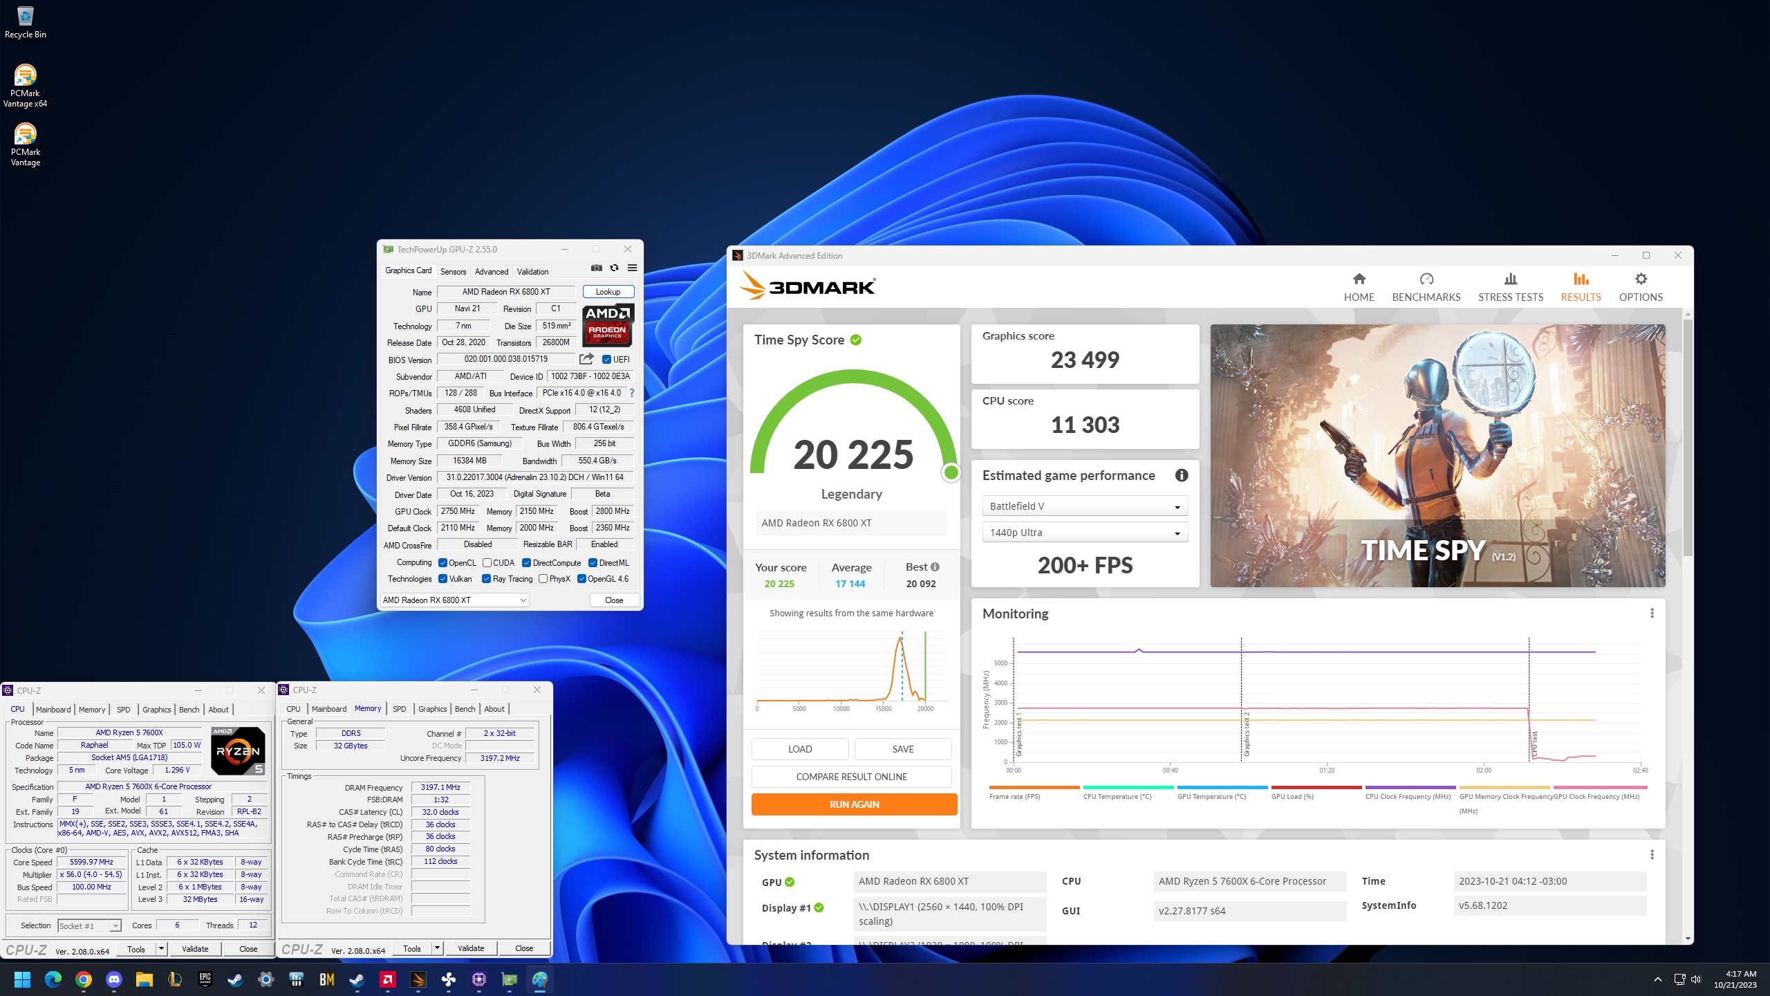Take GPU-Z screenshot with camera icon
Viewport: 1770px width, 996px height.
[597, 268]
